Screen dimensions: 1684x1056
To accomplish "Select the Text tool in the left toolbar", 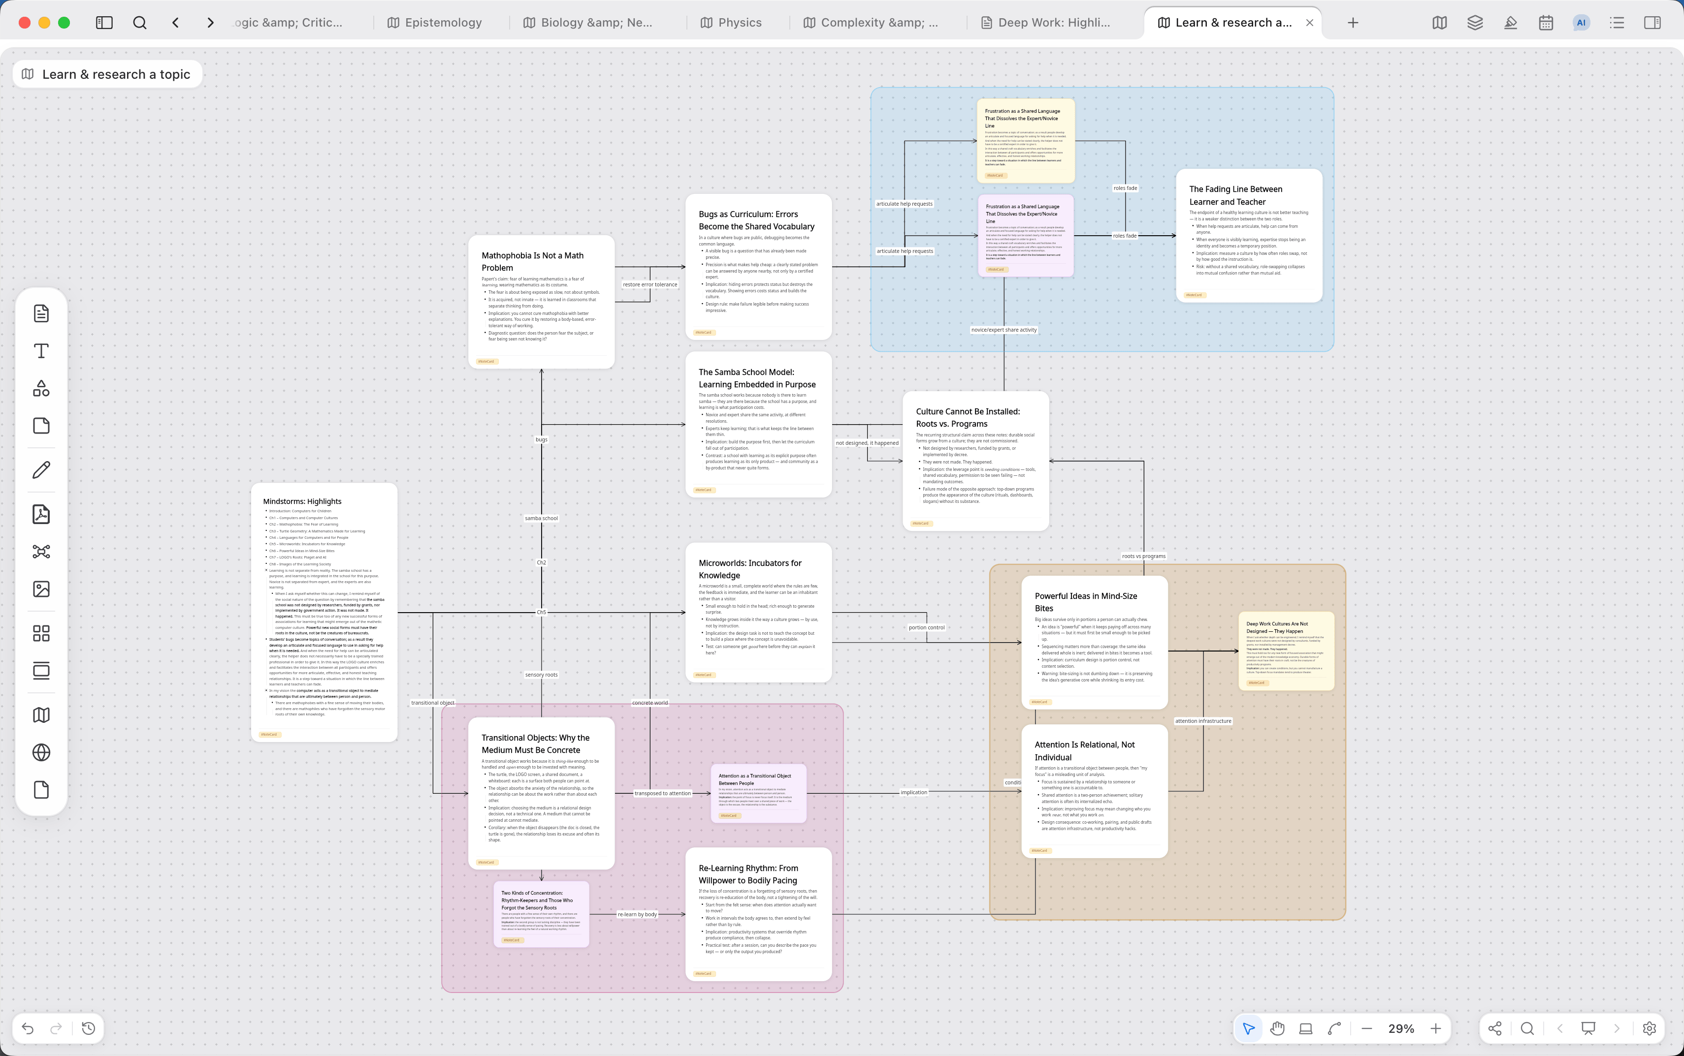I will coord(41,350).
